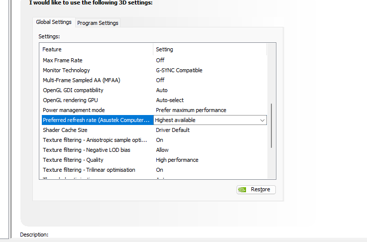Click the Restore button
Screen dimensions: 367x242
[256, 189]
